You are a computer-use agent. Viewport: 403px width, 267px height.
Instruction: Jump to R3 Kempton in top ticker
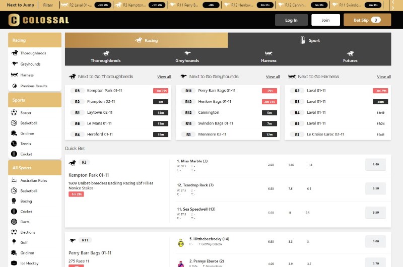pos(140,5)
